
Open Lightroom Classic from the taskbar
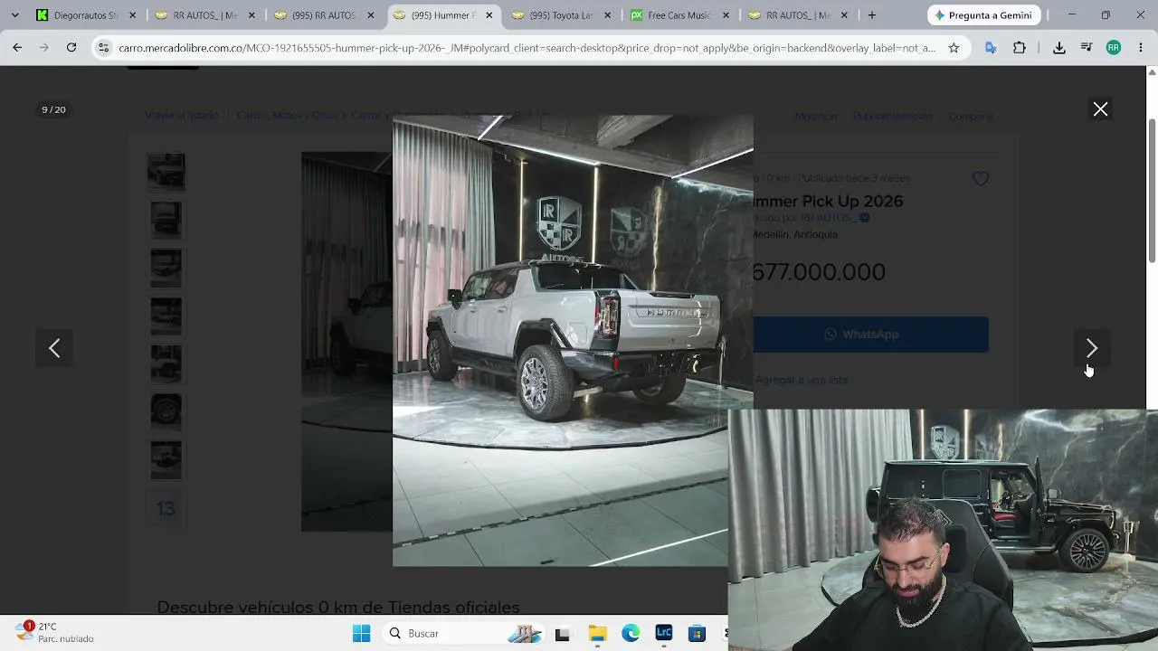664,634
